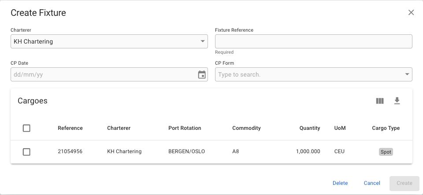Click the column chooser icon in Cargoes
The image size is (423, 195).
pos(380,101)
